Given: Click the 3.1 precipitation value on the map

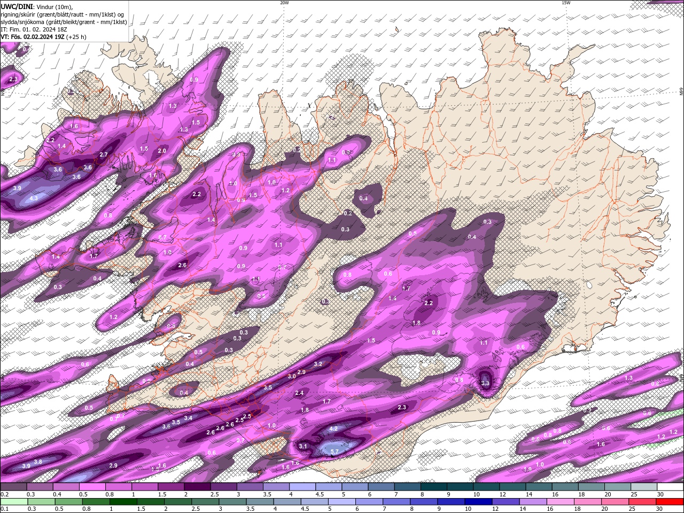Looking at the screenshot, I should (303, 446).
